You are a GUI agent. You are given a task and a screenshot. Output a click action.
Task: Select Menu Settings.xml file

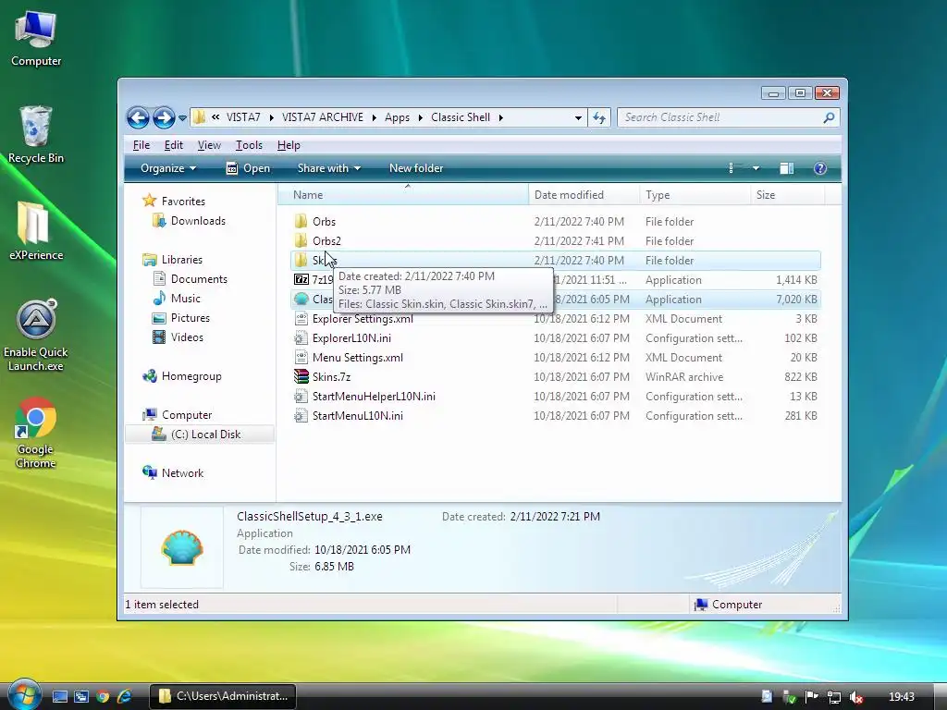click(358, 358)
